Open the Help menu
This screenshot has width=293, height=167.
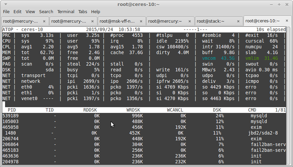coord(96,11)
